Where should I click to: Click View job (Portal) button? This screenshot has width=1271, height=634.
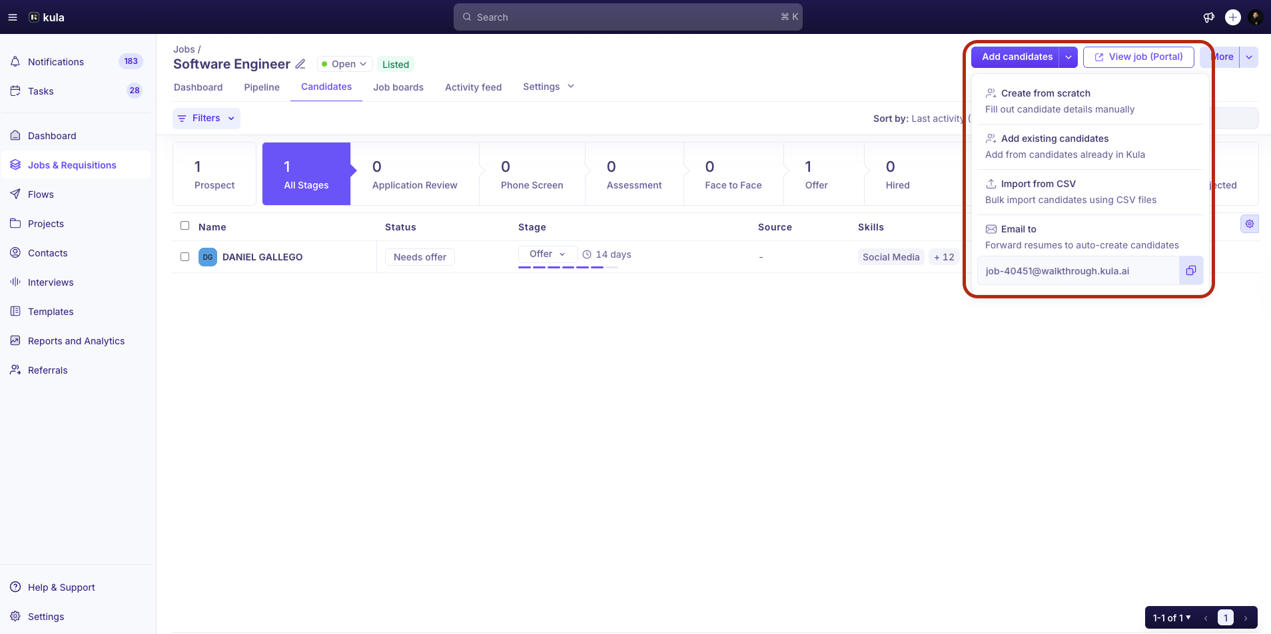click(x=1138, y=57)
